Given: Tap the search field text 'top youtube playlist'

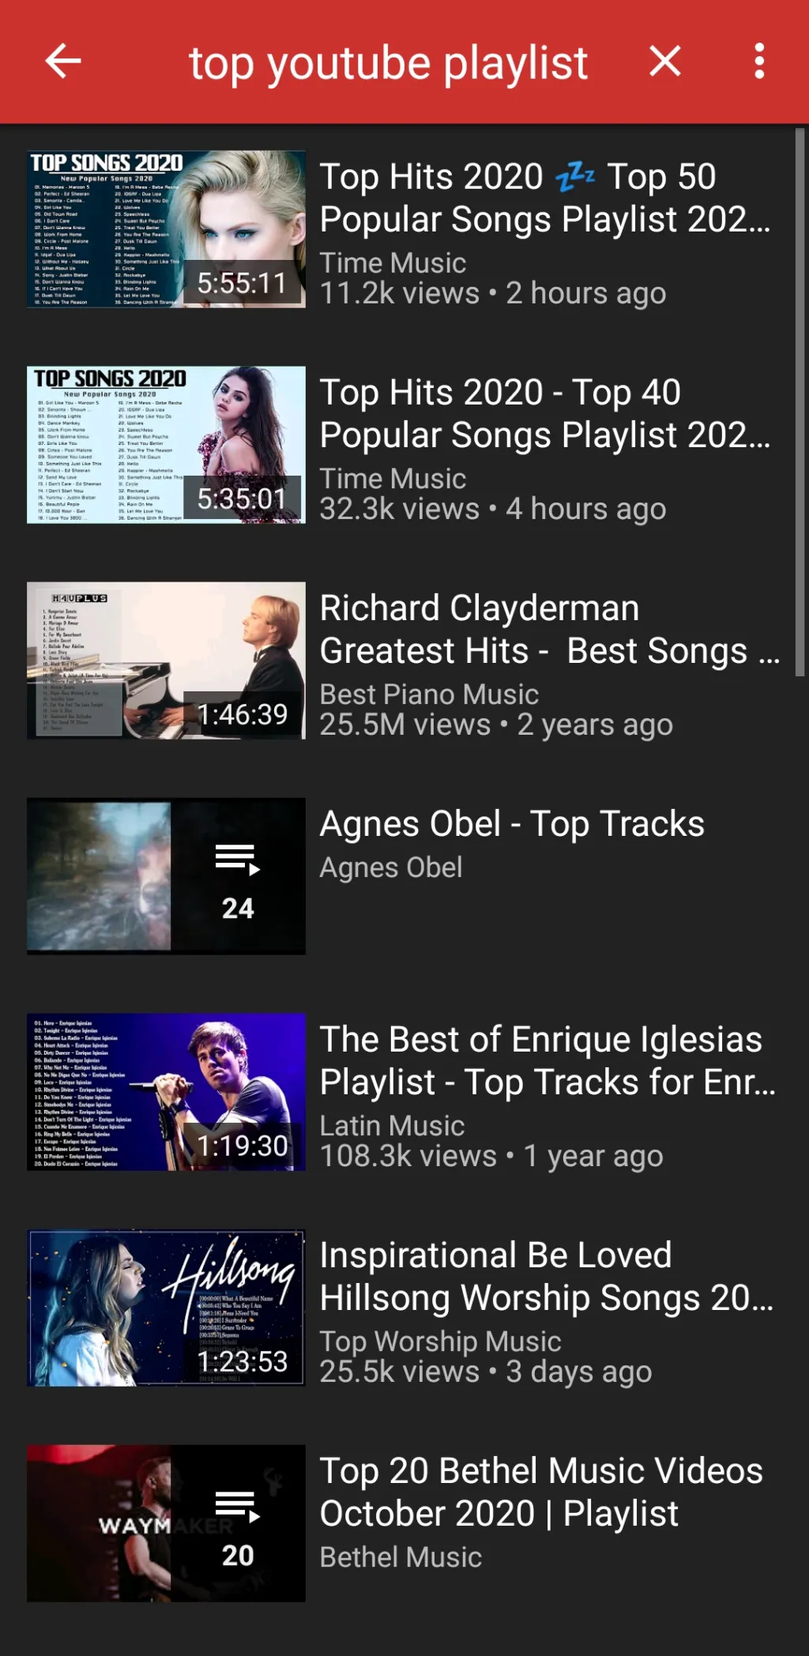Looking at the screenshot, I should point(388,62).
